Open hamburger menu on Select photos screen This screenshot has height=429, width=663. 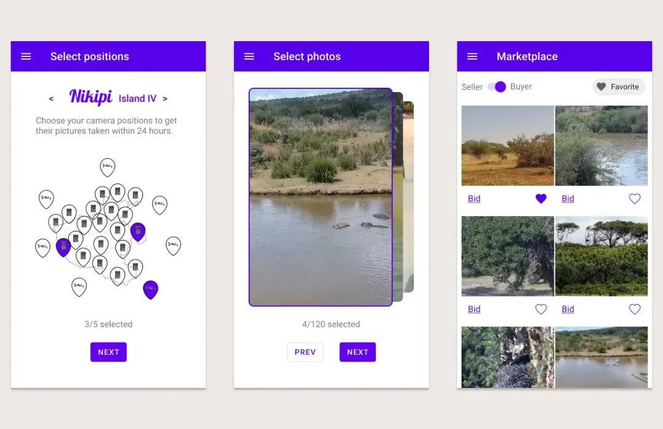tap(249, 56)
